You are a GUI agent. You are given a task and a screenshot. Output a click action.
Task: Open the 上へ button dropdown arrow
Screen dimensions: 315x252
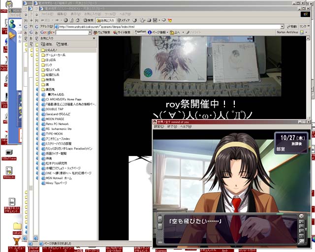[x=183, y=32]
